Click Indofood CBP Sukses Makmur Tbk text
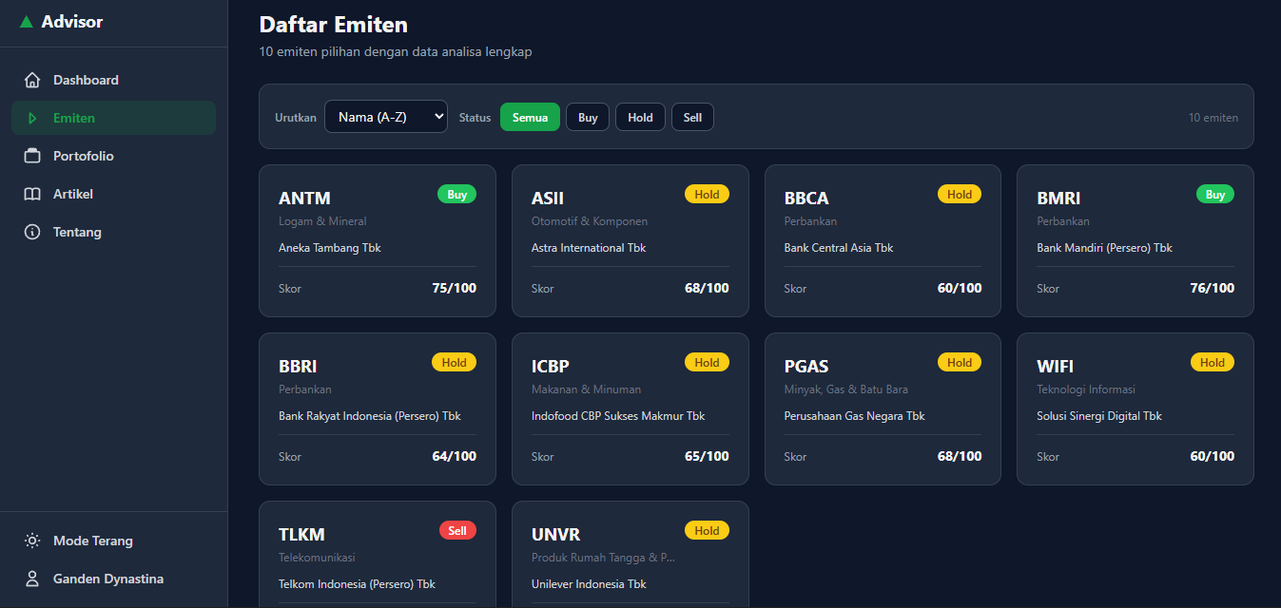 tap(618, 416)
